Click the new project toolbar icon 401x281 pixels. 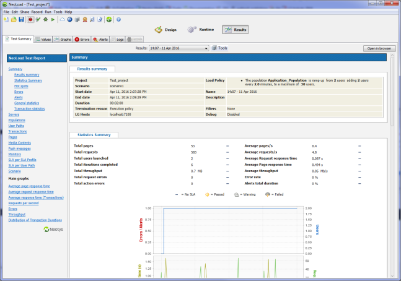pos(6,19)
